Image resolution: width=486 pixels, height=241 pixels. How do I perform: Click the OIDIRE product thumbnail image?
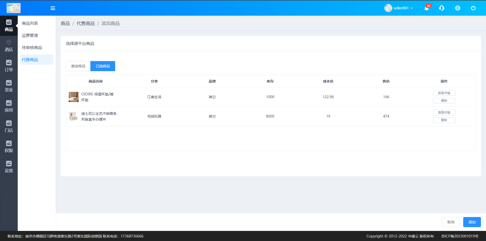[73, 97]
